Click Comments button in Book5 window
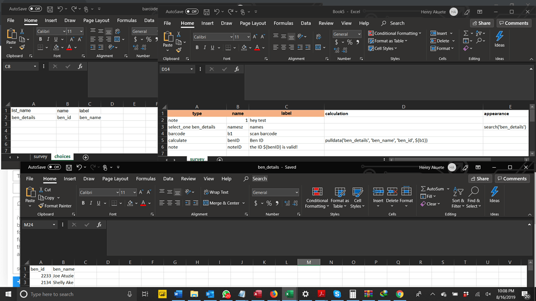 tap(513, 23)
